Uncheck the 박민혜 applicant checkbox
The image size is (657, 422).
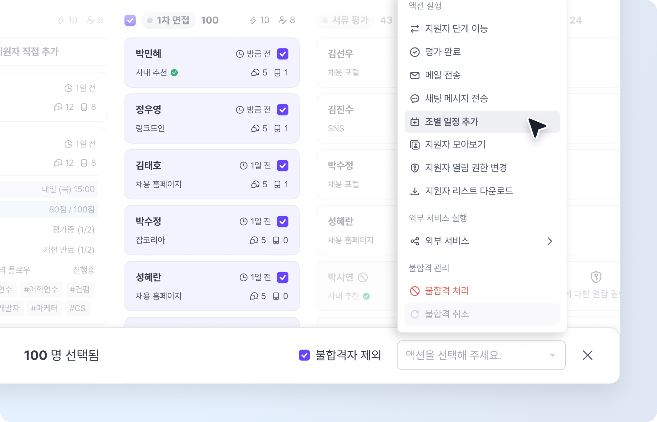pyautogui.click(x=283, y=54)
